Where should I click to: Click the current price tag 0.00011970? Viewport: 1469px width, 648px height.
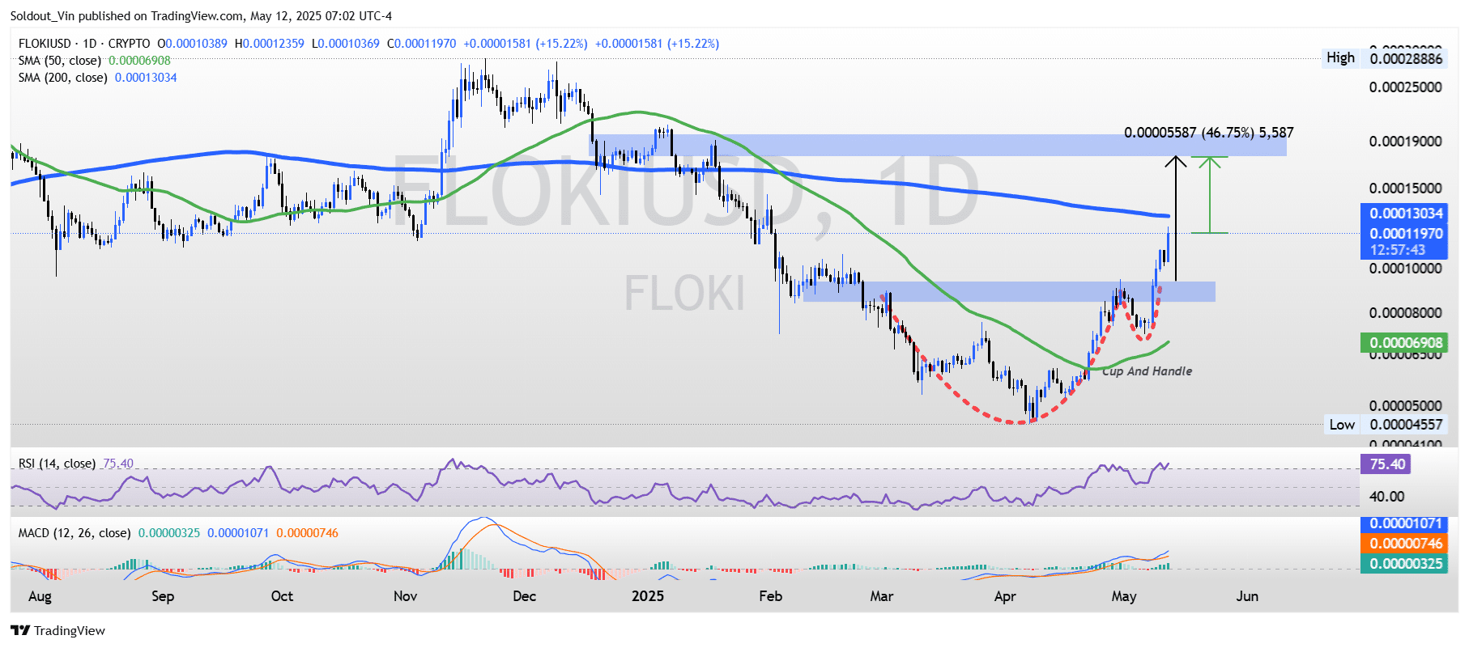coord(1405,234)
